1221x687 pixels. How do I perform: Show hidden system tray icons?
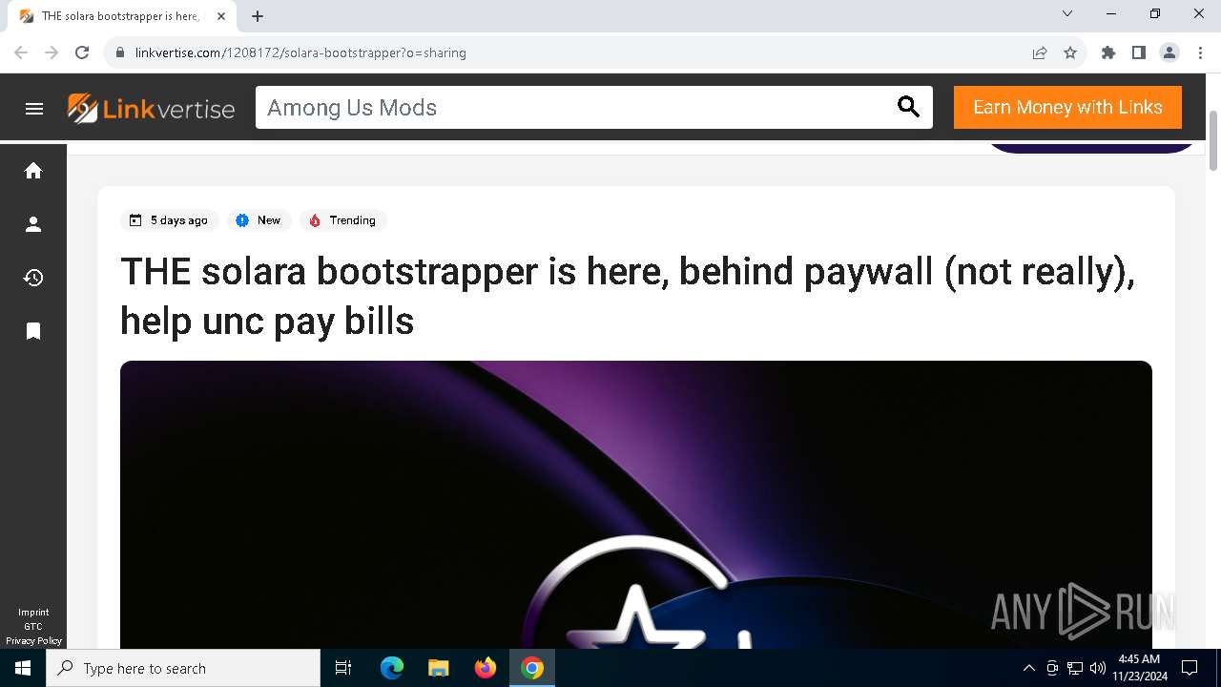(1028, 668)
